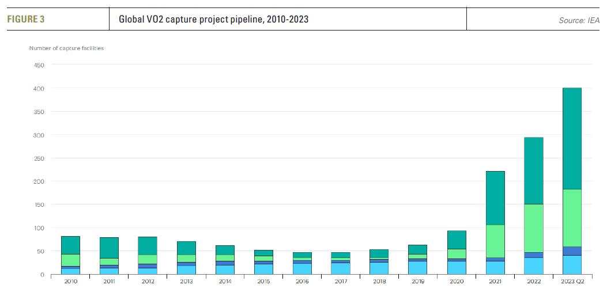Click the FIGURE 3 heading label
This screenshot has width=607, height=300.
(x=26, y=20)
